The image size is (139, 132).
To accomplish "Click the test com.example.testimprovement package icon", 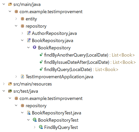I will pyautogui.click(x=16, y=98).
